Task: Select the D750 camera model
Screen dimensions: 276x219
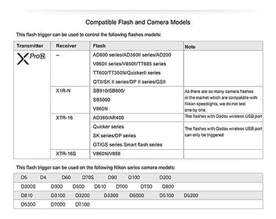Action: pyautogui.click(x=146, y=186)
